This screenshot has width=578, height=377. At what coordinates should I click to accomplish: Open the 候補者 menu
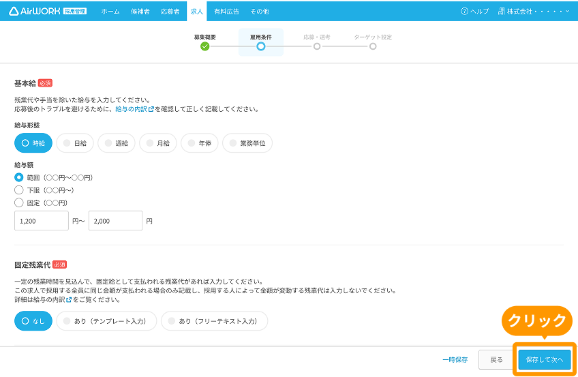point(140,12)
